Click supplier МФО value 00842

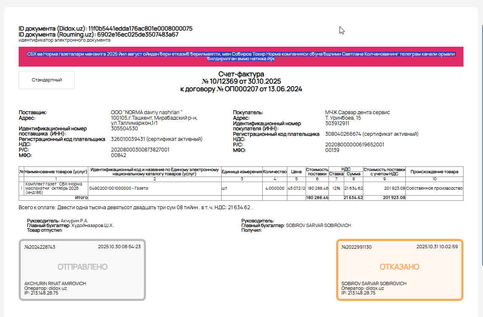point(118,155)
